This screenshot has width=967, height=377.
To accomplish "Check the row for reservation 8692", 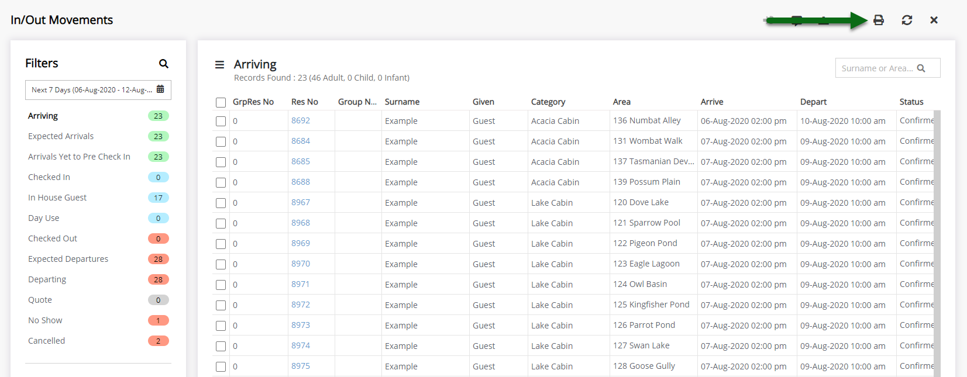I will tap(221, 121).
